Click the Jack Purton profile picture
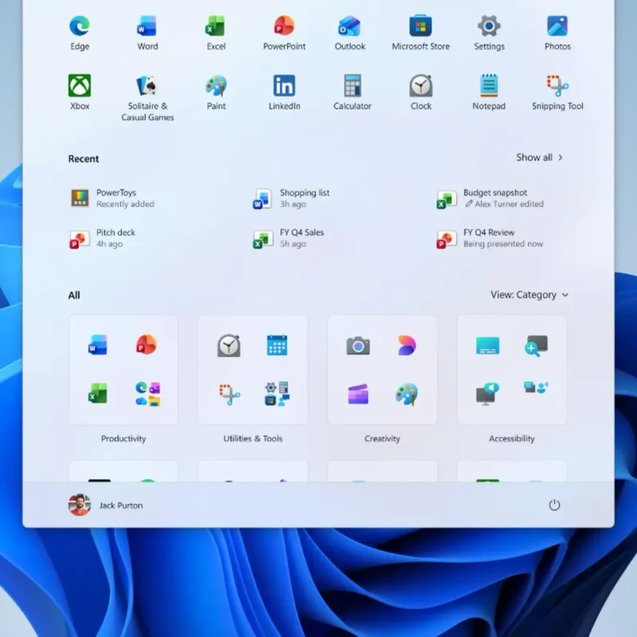Viewport: 637px width, 637px height. [x=80, y=505]
